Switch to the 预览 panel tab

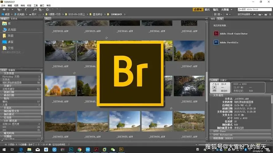(213, 19)
